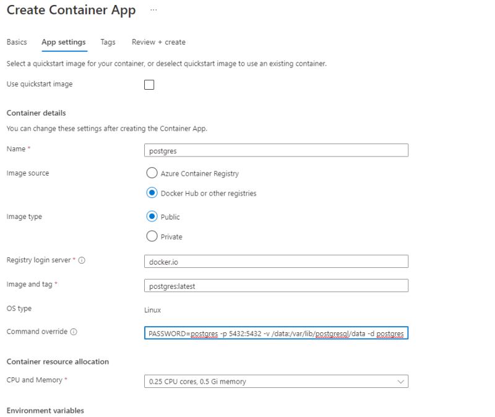Switch to the Basics tab

tap(16, 42)
